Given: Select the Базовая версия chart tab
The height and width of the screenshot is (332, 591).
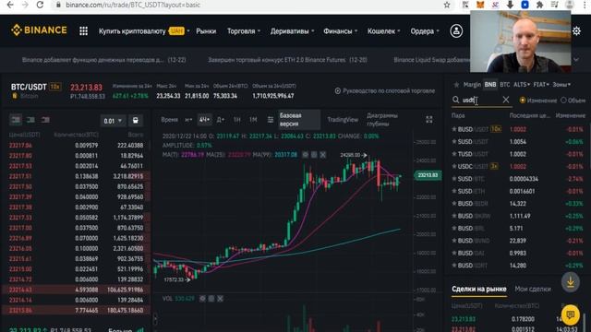Looking at the screenshot, I should tap(299, 120).
